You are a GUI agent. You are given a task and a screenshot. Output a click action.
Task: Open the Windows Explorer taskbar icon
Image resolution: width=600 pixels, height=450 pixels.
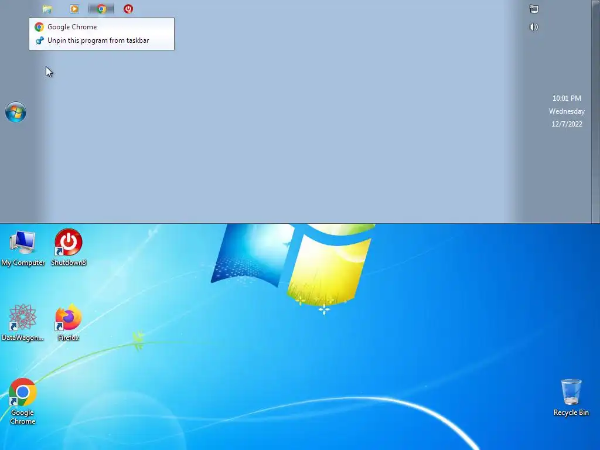[x=47, y=9]
